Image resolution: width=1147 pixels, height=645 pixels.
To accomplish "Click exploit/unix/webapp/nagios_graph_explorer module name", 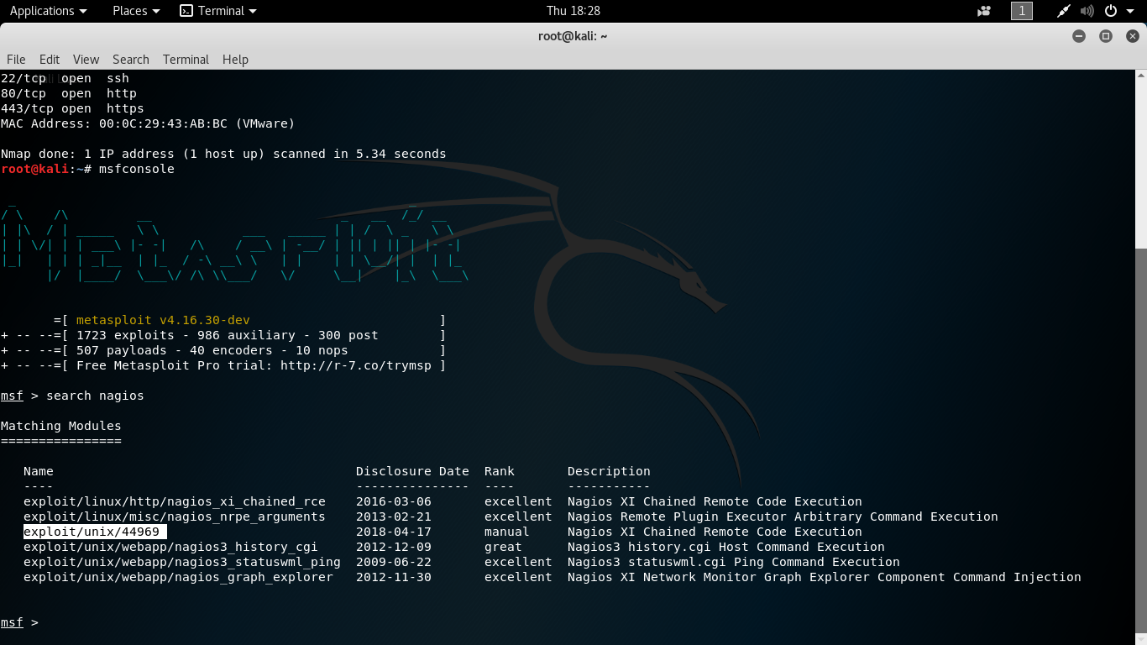I will tap(178, 577).
